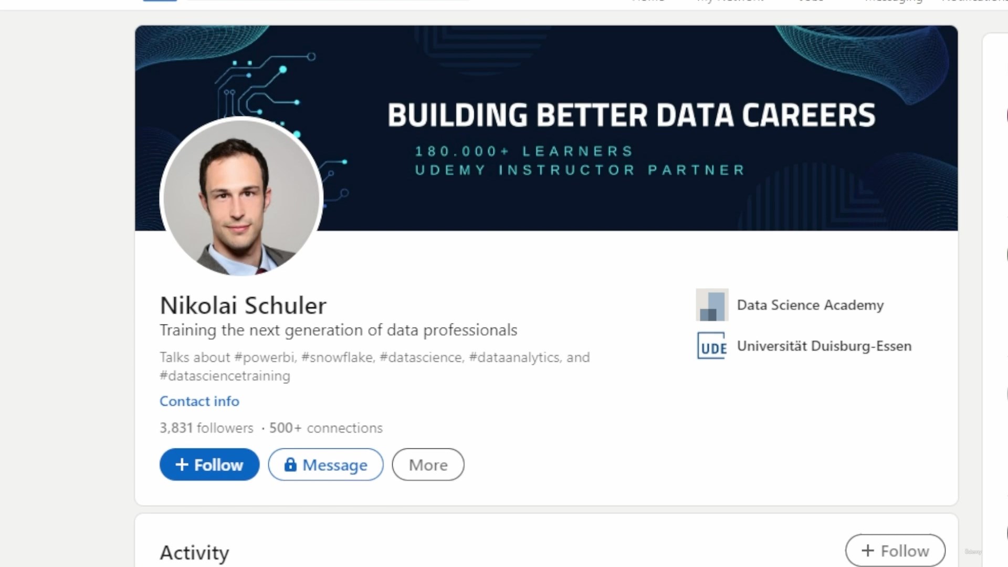
Task: Open Nikolai Schuler's circular profile photo
Action: pyautogui.click(x=241, y=197)
